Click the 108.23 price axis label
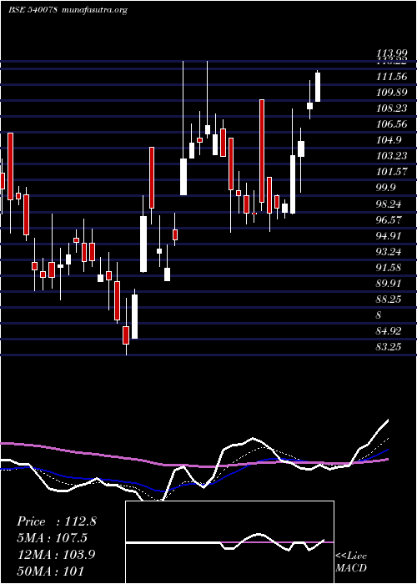This screenshot has height=584, width=417. pos(391,108)
